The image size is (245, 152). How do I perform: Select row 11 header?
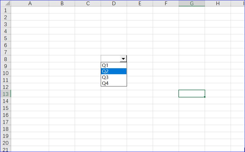coord(6,80)
